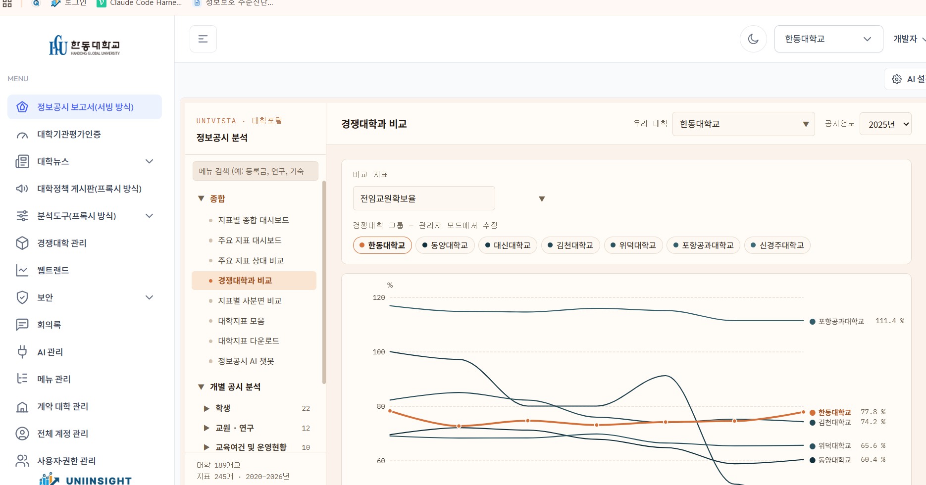
Task: Click the 웹트랜드 chart icon
Action: pos(22,270)
